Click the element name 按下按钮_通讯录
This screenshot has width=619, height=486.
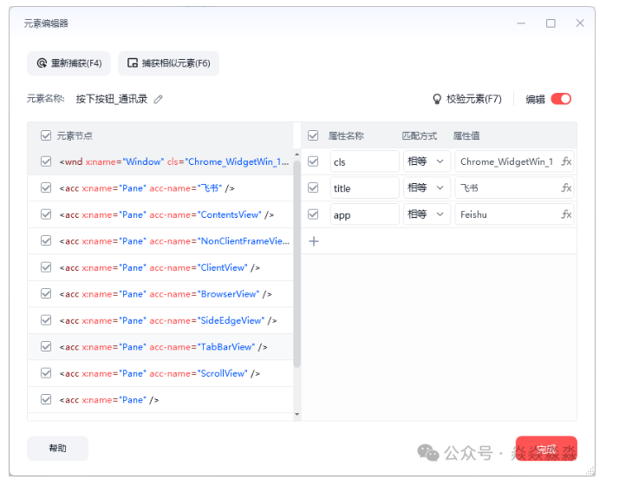point(112,99)
